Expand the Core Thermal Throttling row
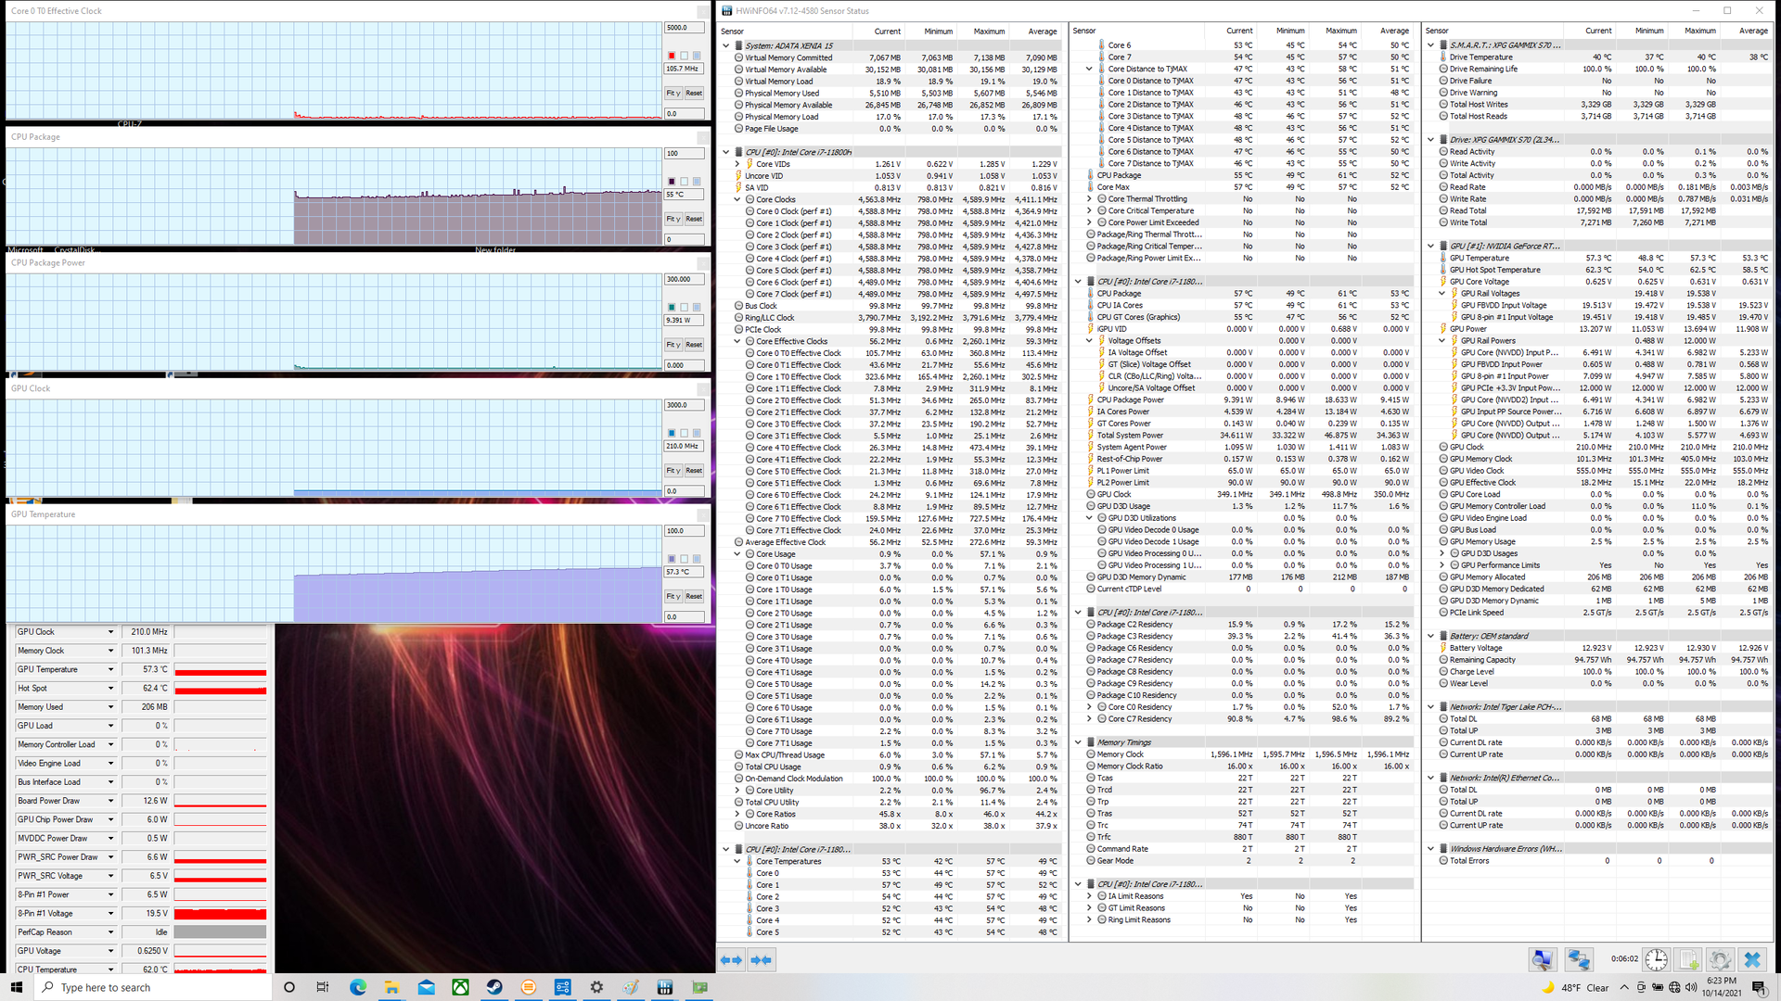This screenshot has width=1781, height=1001. (1089, 198)
